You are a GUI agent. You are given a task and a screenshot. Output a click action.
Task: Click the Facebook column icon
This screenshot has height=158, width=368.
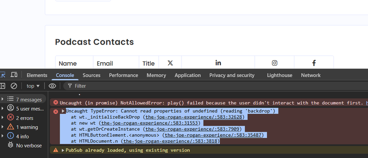[314, 63]
